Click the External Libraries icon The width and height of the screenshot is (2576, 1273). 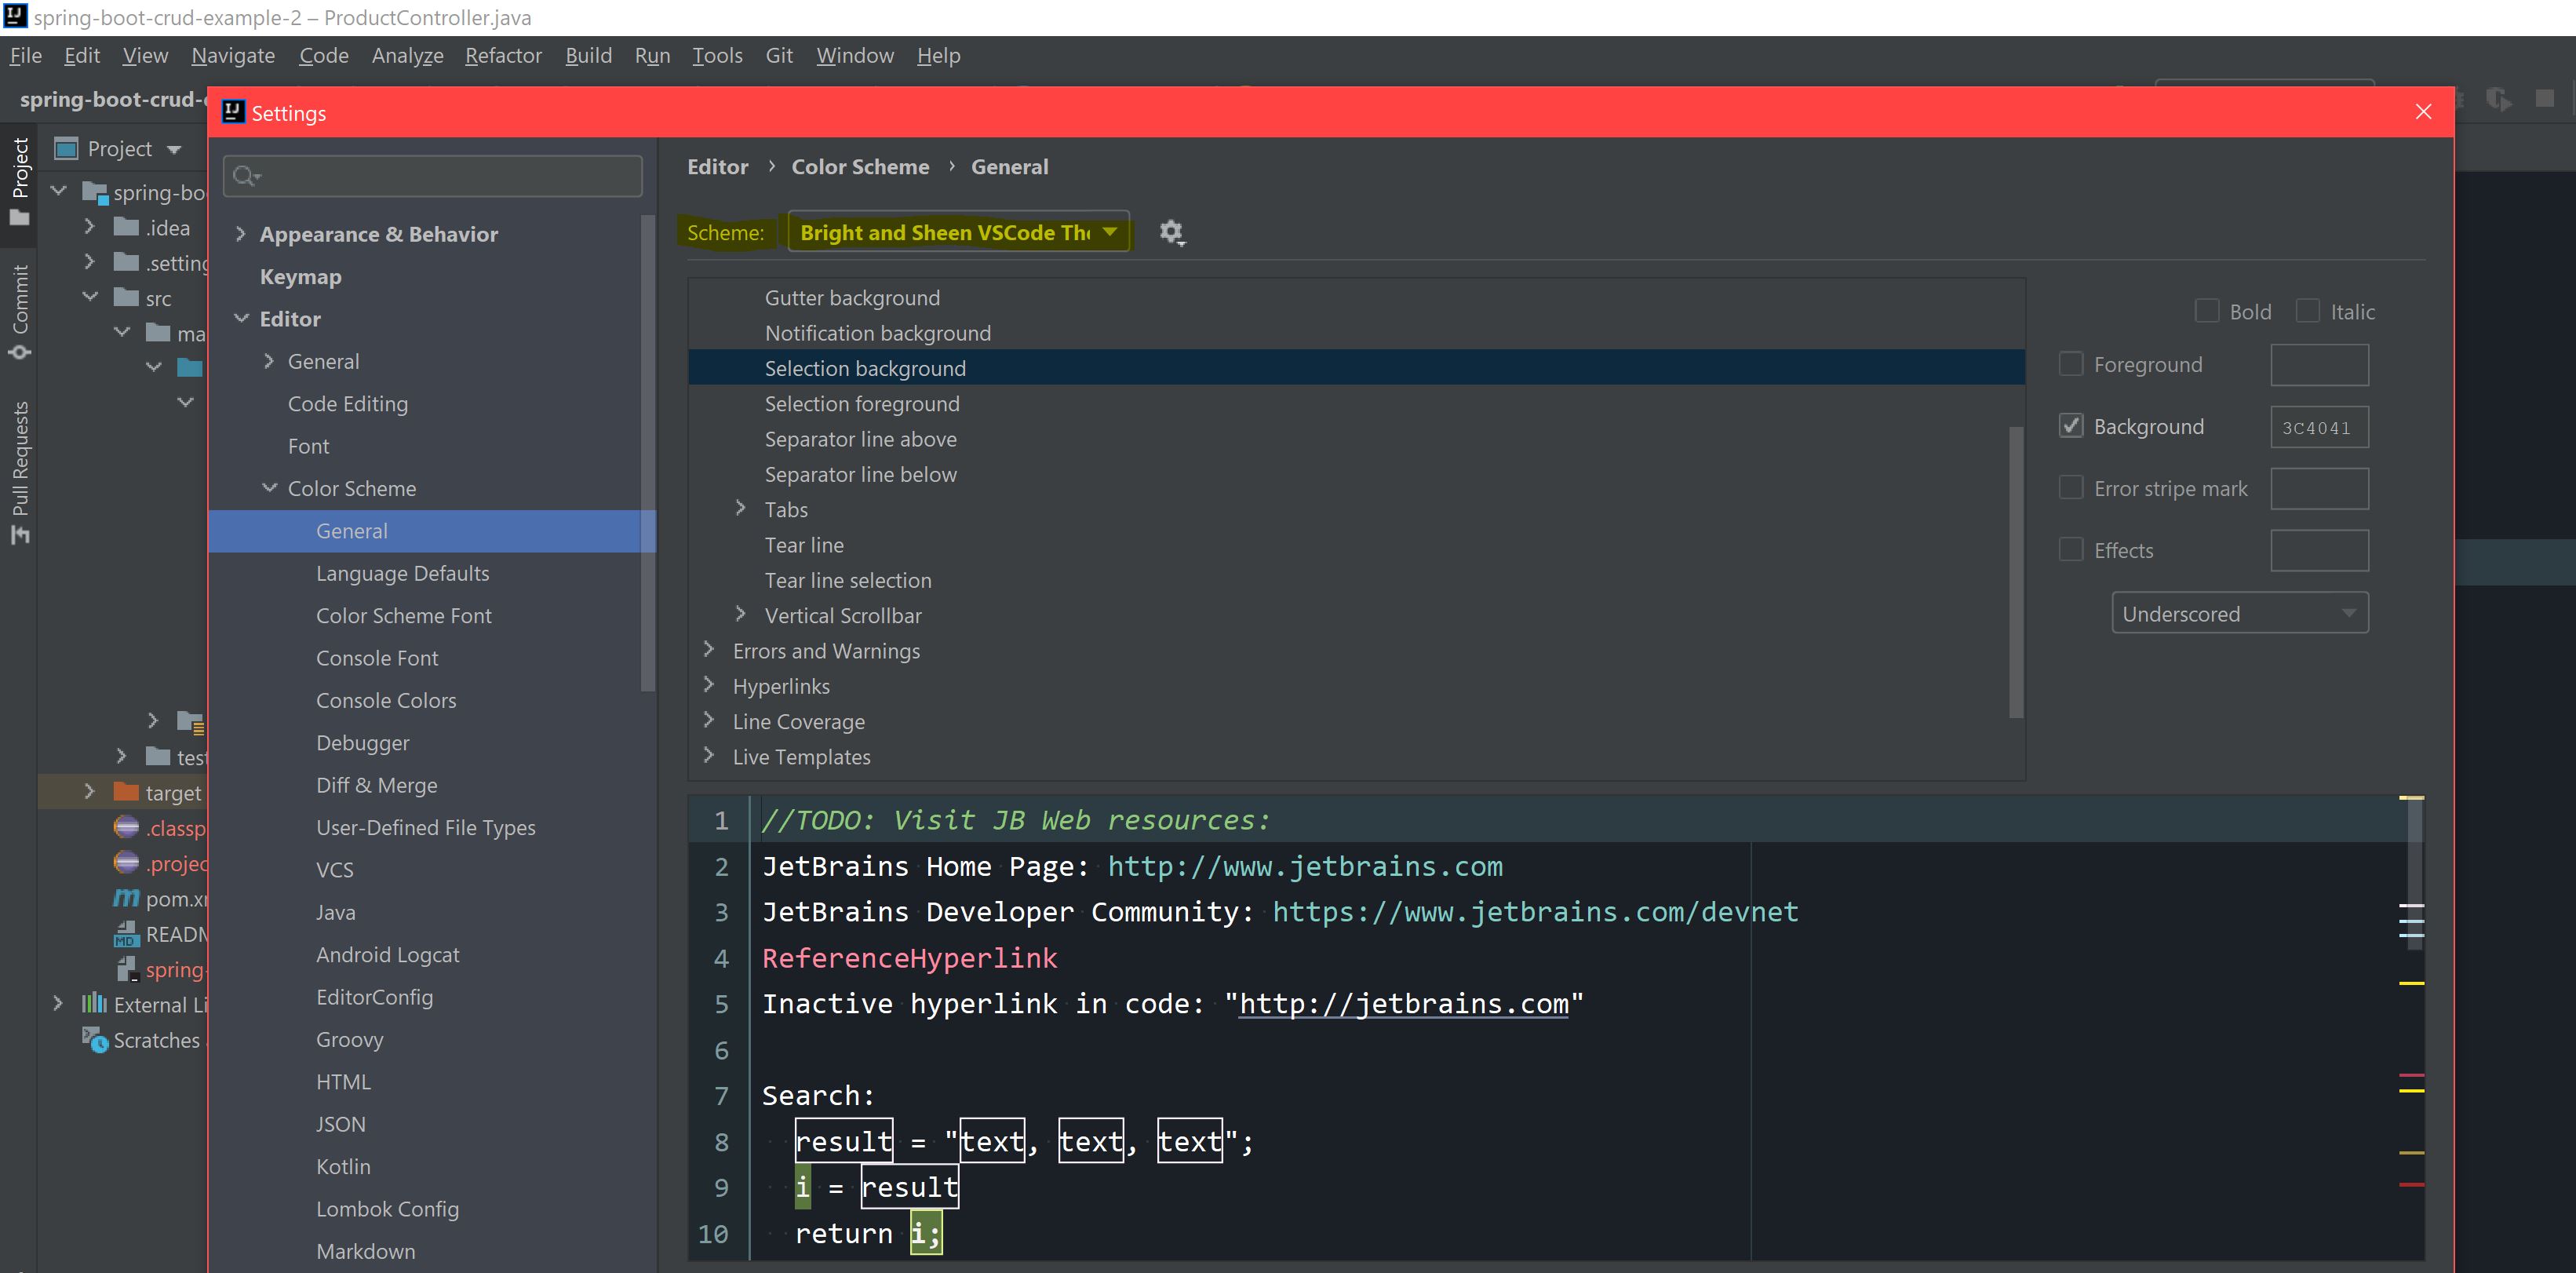click(94, 1004)
